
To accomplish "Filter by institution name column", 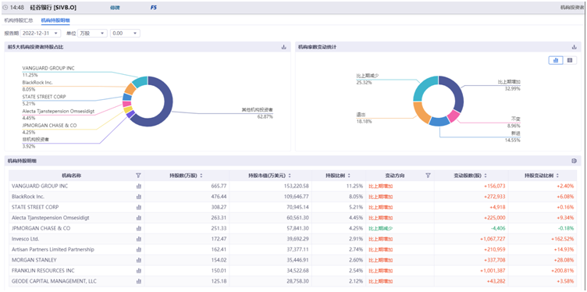I will tap(138, 175).
